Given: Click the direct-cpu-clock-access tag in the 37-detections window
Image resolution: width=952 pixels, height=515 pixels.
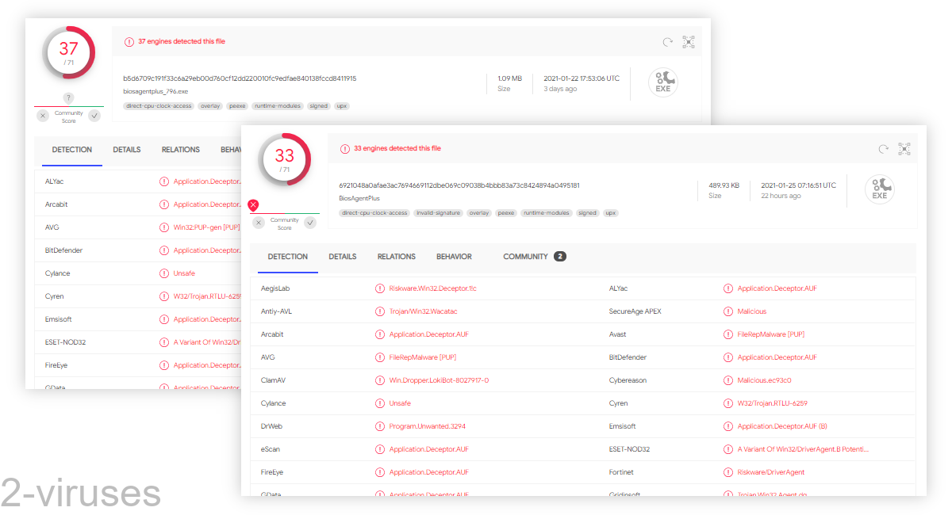Looking at the screenshot, I should pyautogui.click(x=159, y=106).
